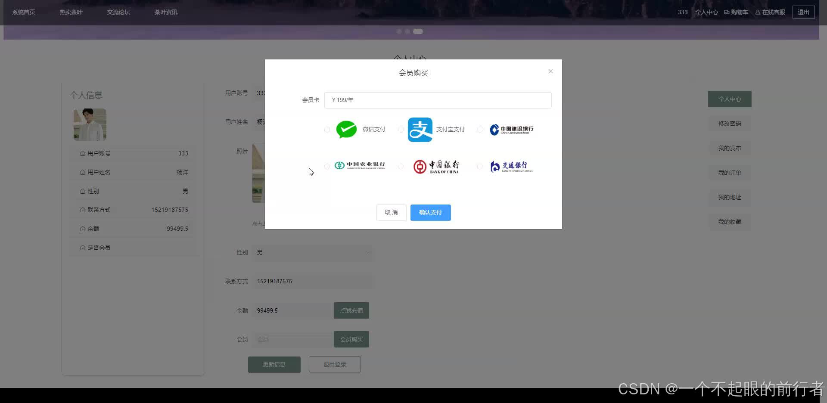This screenshot has height=403, width=827.
Task: Click the 退出登录 button
Action: 335,364
